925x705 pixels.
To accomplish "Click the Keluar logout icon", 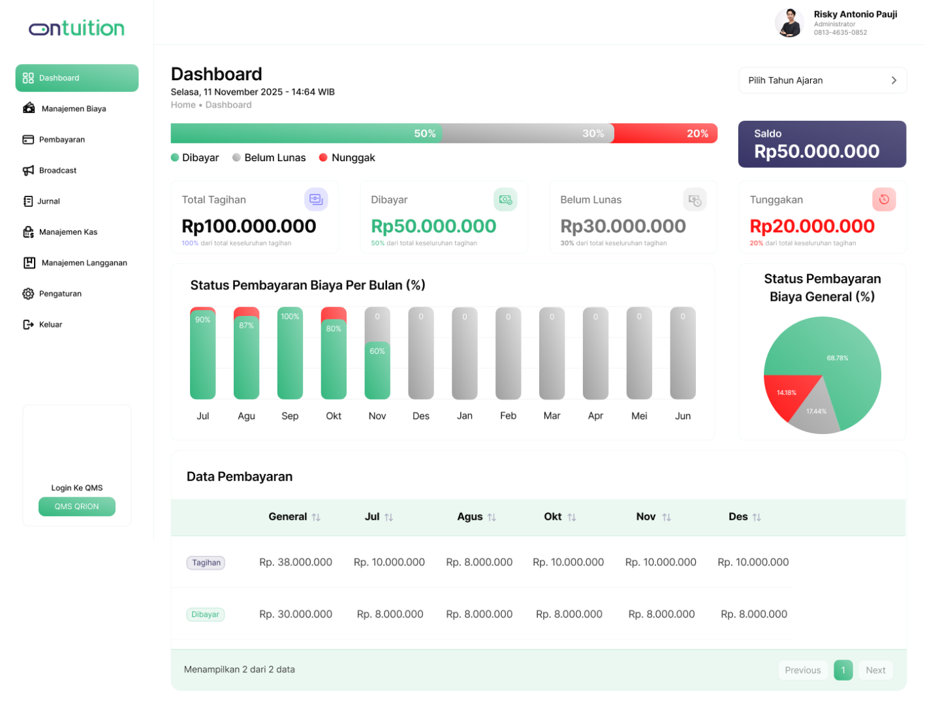I will point(28,324).
